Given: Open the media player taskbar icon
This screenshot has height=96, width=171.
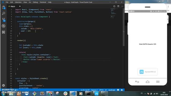Looking at the screenshot, I should tap(81, 93).
